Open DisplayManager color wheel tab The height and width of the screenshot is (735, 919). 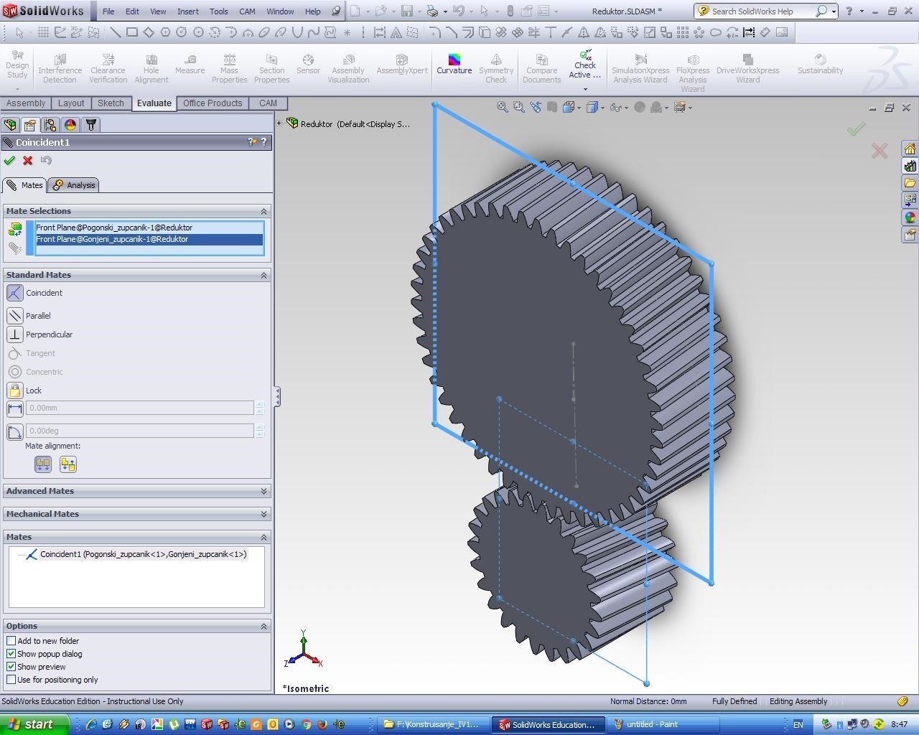point(70,125)
